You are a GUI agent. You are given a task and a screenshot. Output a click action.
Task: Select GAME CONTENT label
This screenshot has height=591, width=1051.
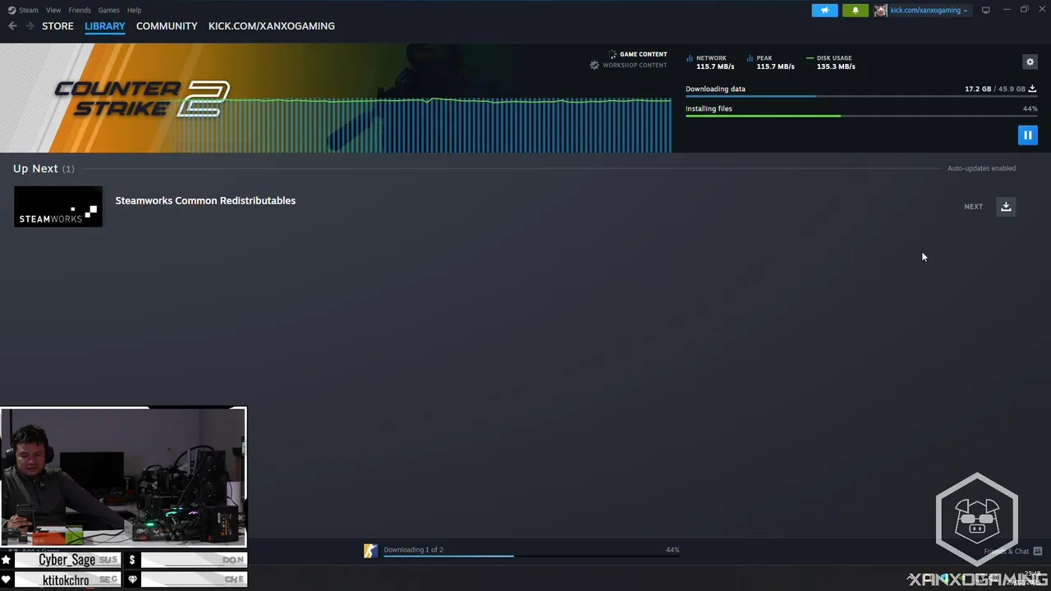click(643, 54)
